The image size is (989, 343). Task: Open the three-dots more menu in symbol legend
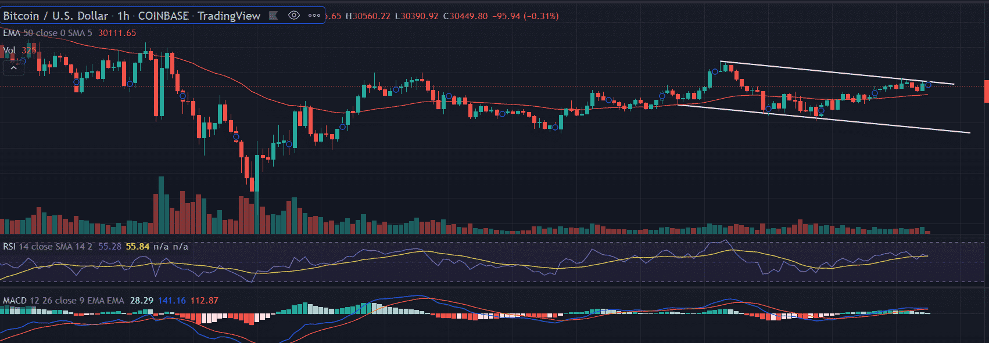coord(314,16)
